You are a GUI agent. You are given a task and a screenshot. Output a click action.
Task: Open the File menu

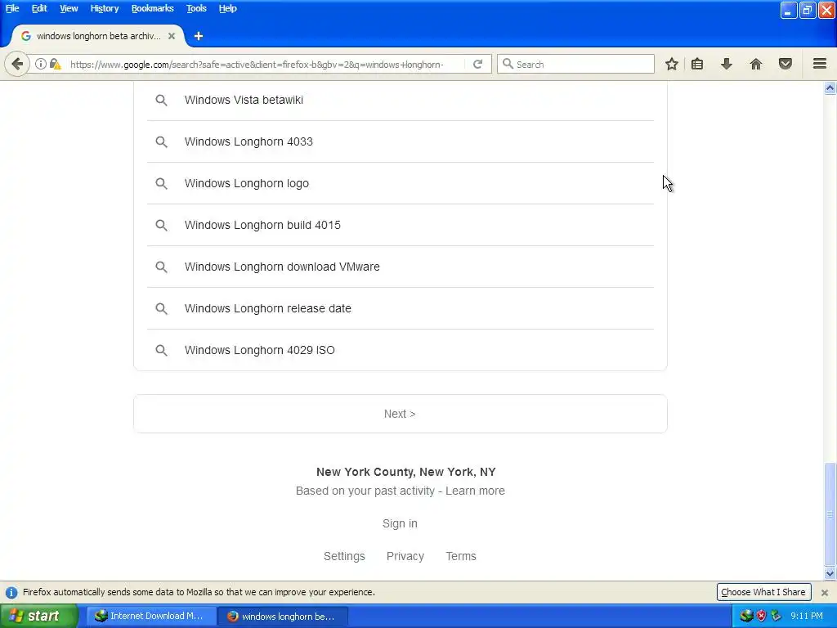pyautogui.click(x=12, y=8)
